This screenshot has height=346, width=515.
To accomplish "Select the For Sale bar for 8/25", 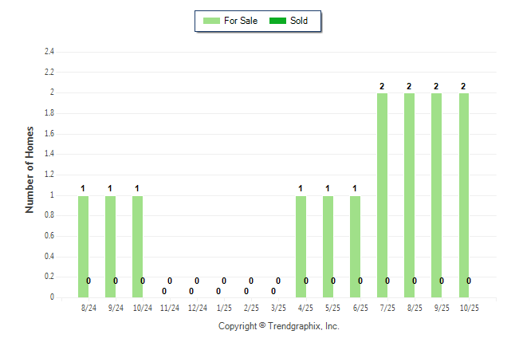I will (x=410, y=195).
